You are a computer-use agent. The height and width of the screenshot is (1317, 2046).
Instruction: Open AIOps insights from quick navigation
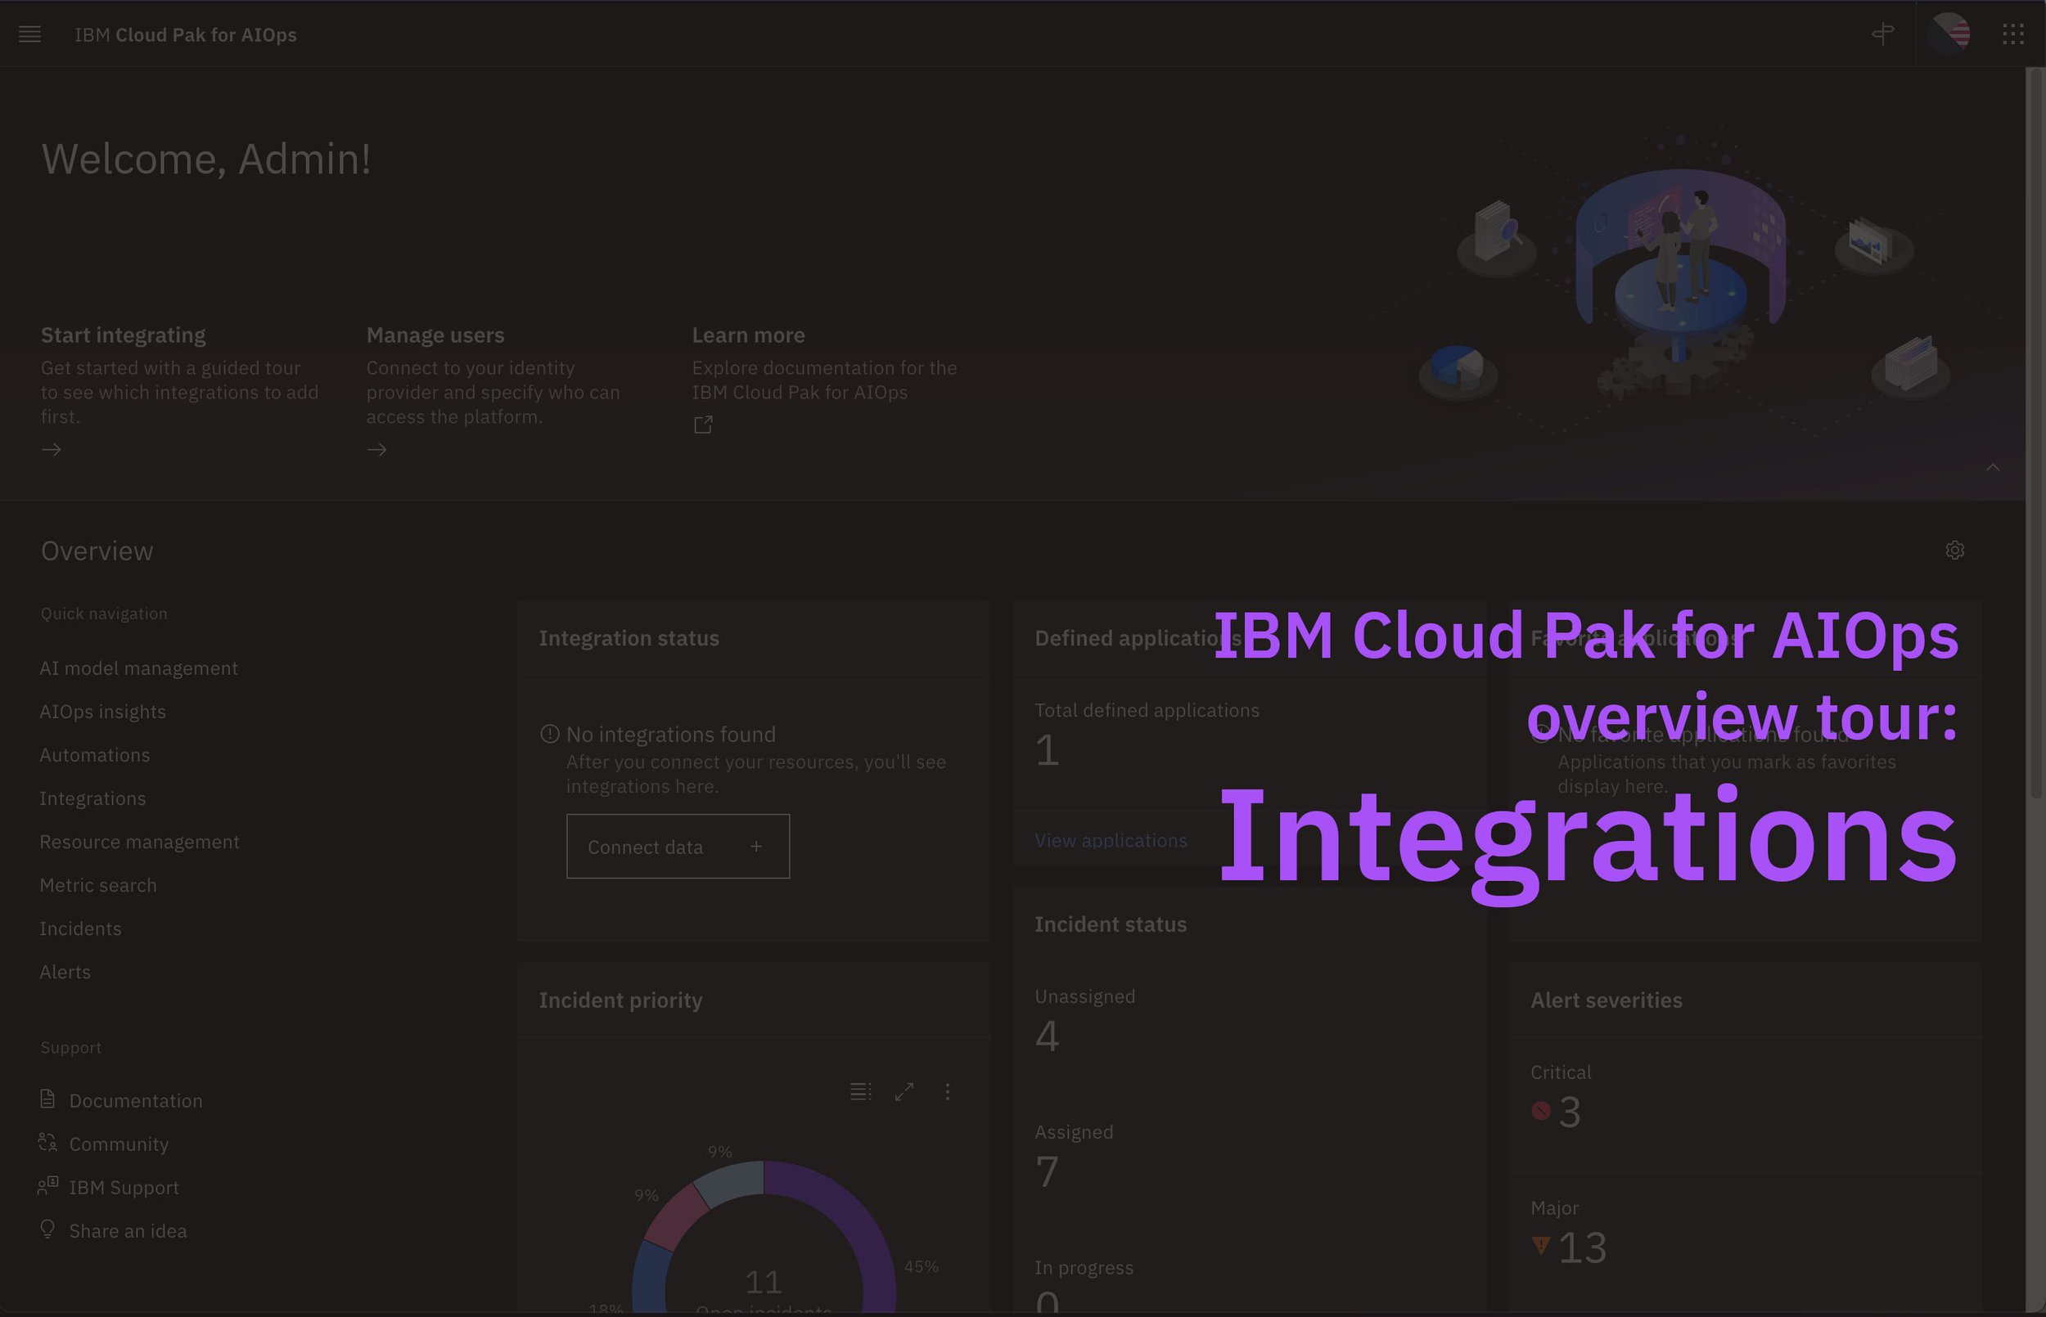pyautogui.click(x=102, y=712)
